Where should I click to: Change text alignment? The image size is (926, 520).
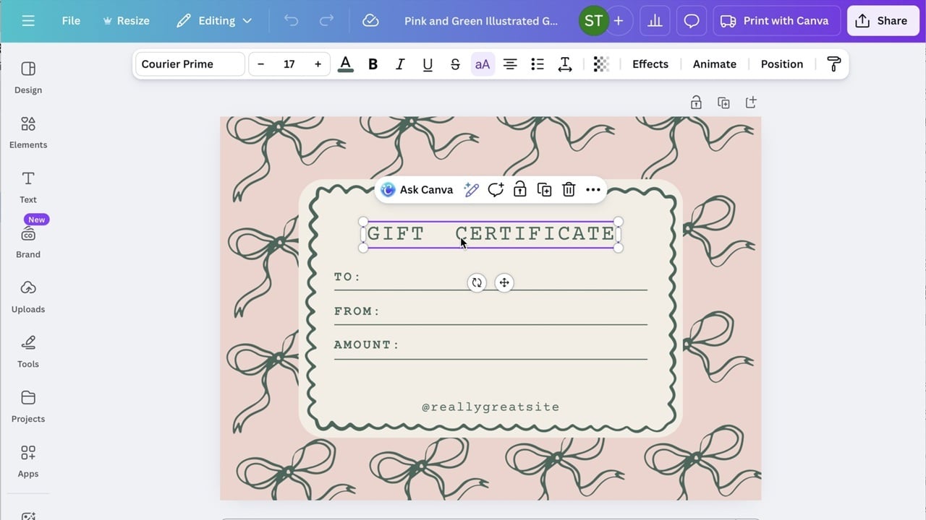[x=510, y=64]
